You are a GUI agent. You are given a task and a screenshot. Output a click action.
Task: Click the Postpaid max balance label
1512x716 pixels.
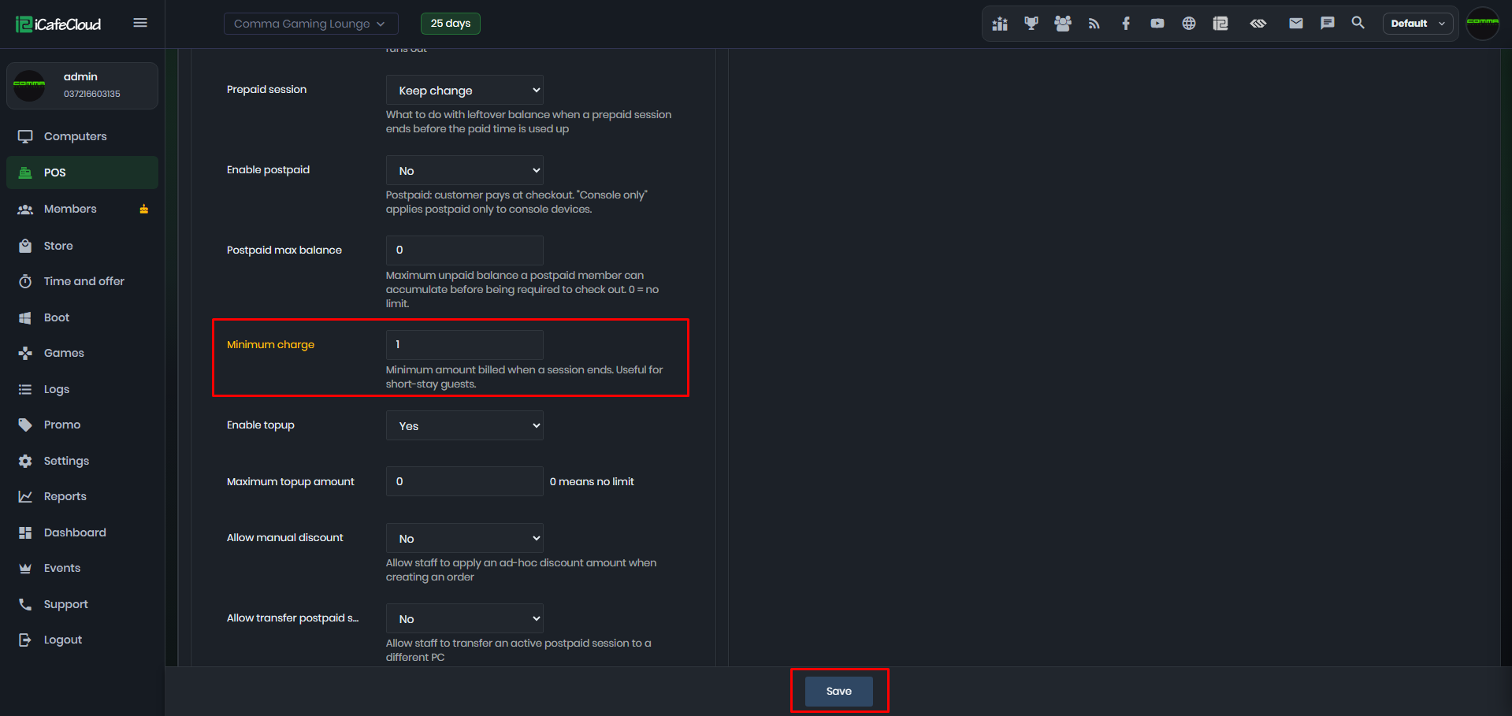(284, 250)
